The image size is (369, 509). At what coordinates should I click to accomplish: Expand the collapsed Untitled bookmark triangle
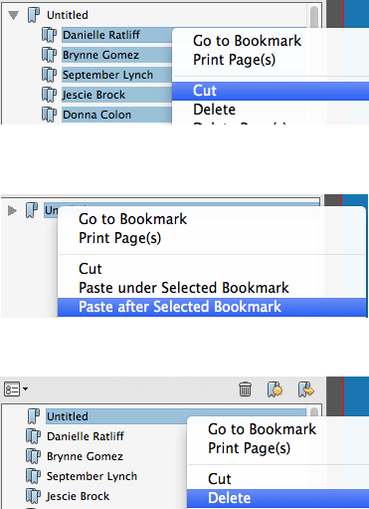(x=12, y=210)
